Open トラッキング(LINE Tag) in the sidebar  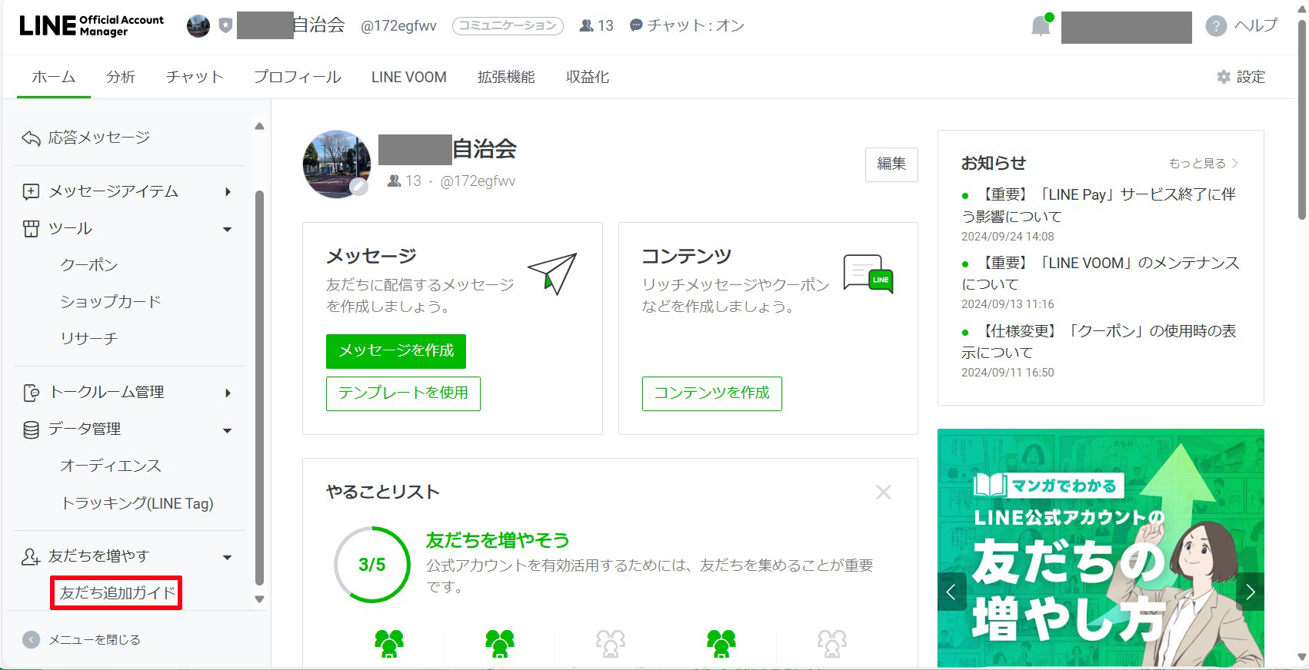137,503
